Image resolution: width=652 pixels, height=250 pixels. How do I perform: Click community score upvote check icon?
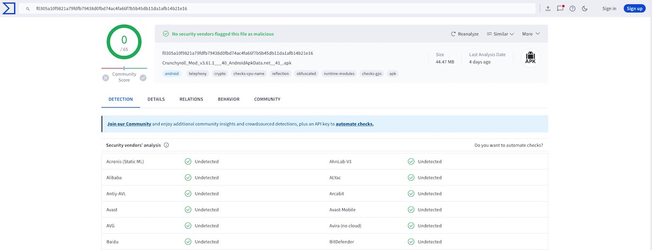143,78
